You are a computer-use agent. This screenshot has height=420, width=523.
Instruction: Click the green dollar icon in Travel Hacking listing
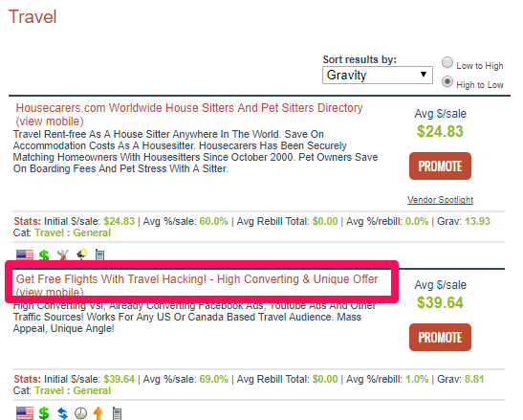pyautogui.click(x=44, y=413)
